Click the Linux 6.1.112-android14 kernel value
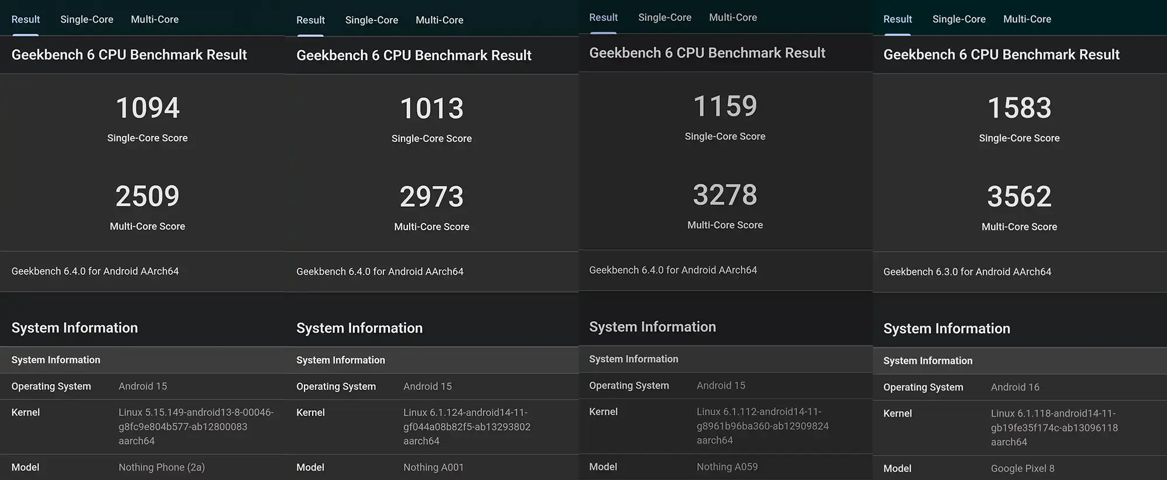Image resolution: width=1167 pixels, height=480 pixels. (763, 426)
